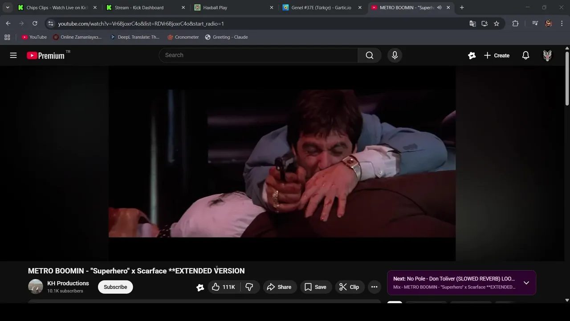This screenshot has width=570, height=321.
Task: Open YouTube notifications bell
Action: [x=525, y=55]
